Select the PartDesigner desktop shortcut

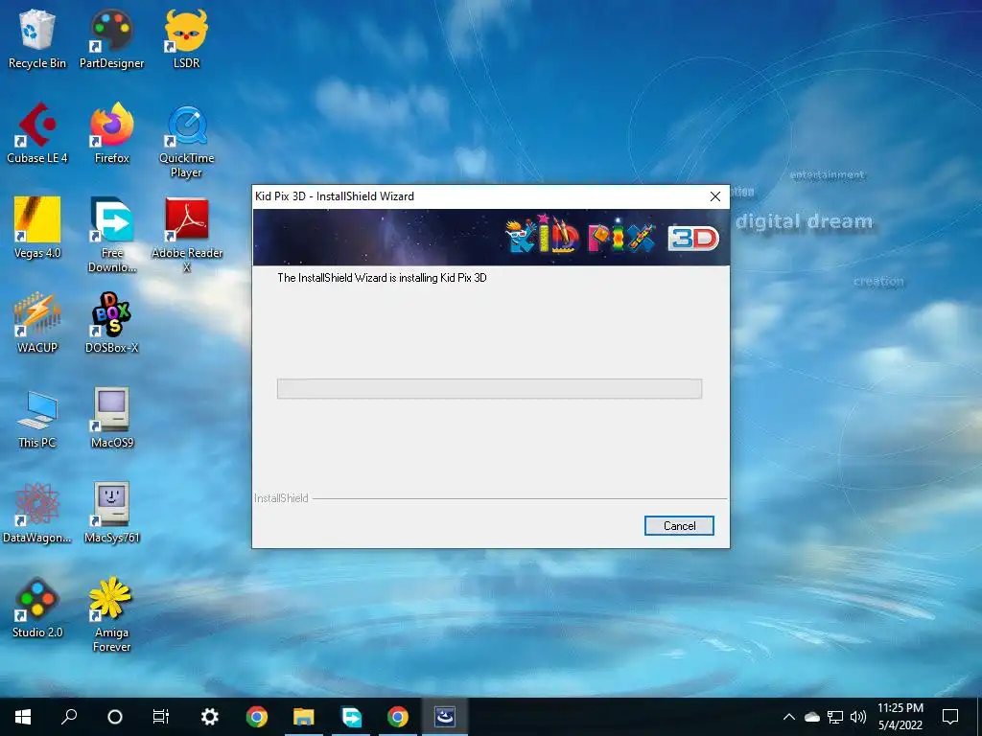point(111,38)
